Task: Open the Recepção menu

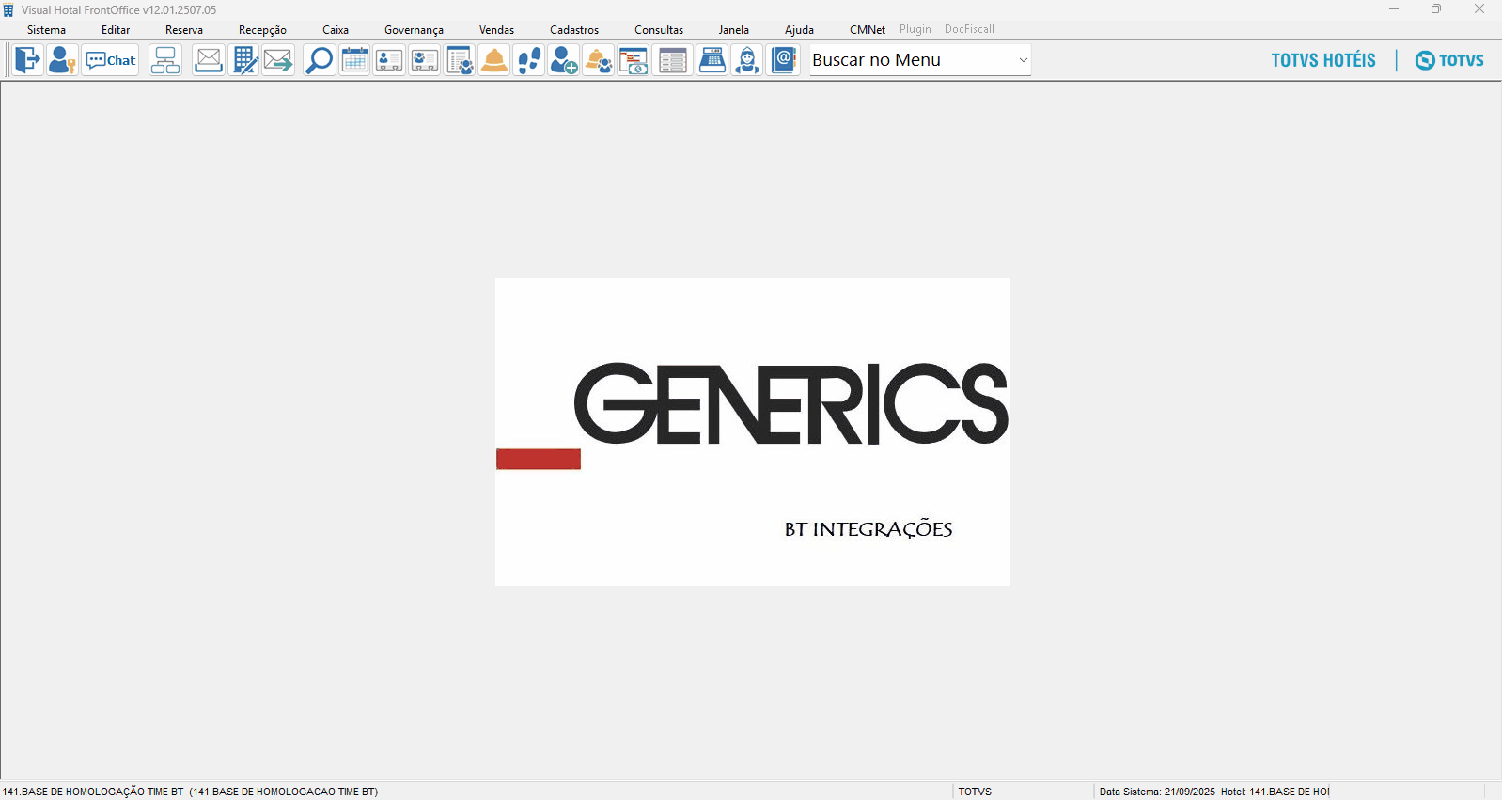Action: (262, 30)
